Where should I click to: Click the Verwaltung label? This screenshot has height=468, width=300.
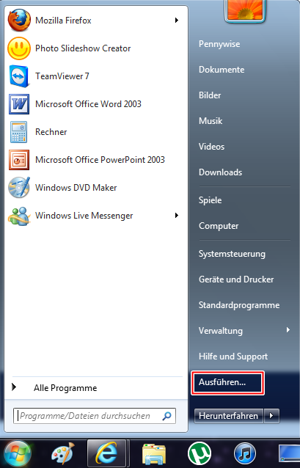(221, 331)
